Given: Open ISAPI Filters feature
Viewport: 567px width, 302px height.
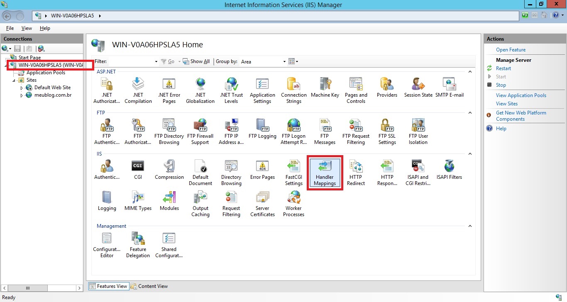Looking at the screenshot, I should (449, 170).
